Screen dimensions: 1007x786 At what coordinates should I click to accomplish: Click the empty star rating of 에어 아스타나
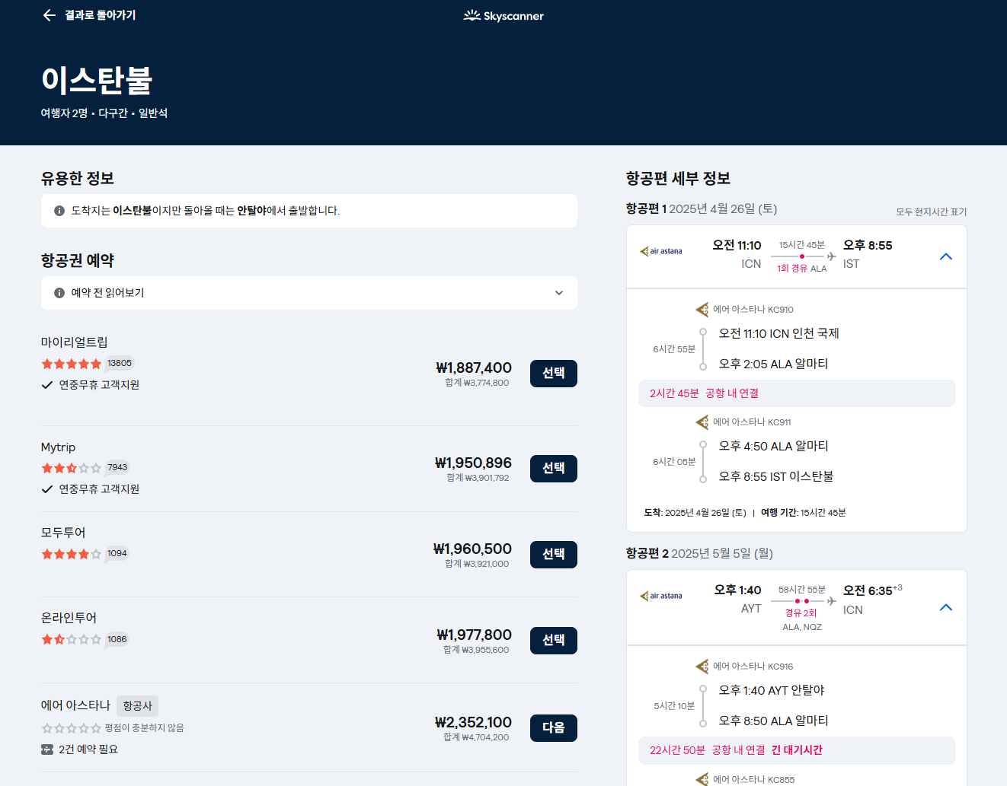(72, 728)
